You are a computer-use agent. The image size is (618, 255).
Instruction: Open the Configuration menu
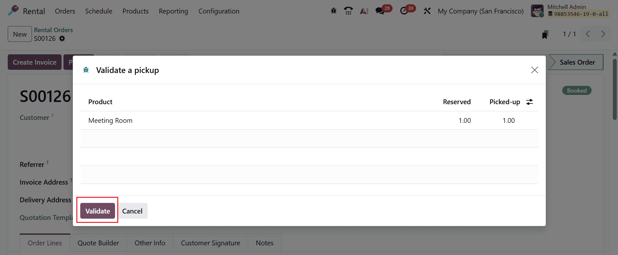pyautogui.click(x=219, y=11)
